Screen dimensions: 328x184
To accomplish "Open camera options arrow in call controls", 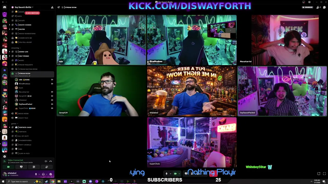I will 179,174.
